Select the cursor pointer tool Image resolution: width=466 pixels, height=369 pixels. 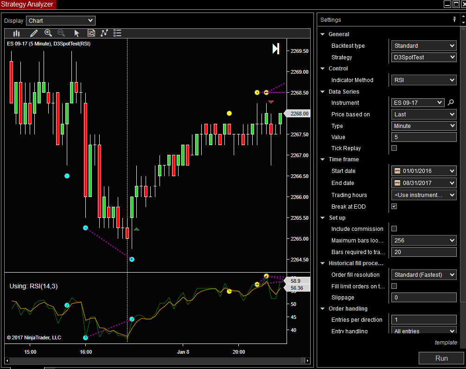point(77,33)
